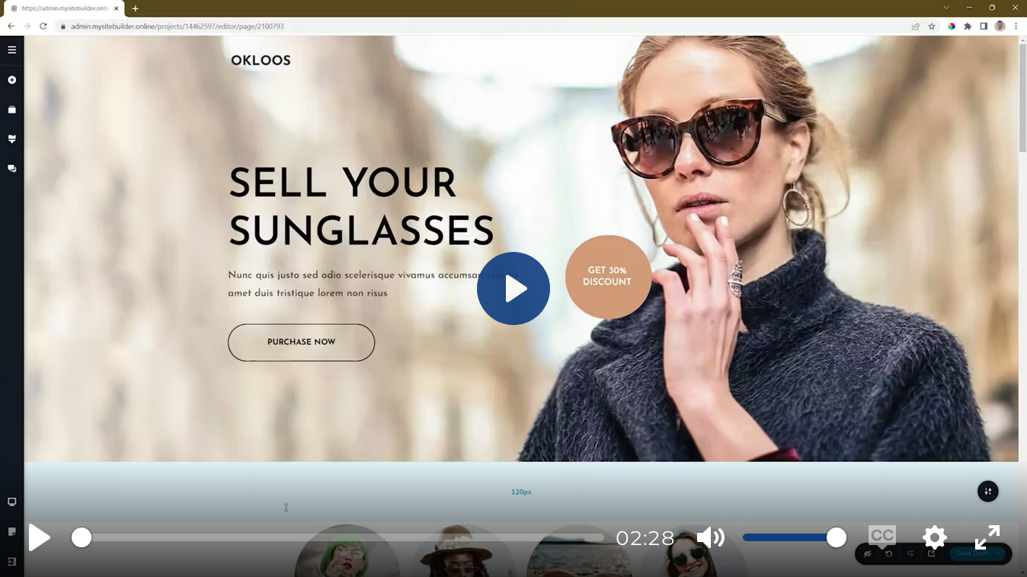This screenshot has height=577, width=1027.
Task: Expand the Save Draft caret arrow
Action: pos(999,553)
